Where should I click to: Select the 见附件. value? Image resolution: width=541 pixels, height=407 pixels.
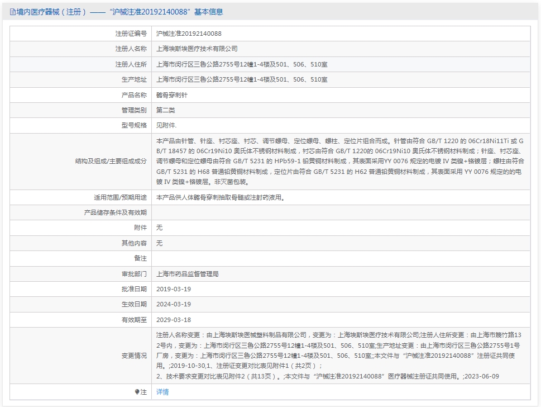tap(166, 125)
